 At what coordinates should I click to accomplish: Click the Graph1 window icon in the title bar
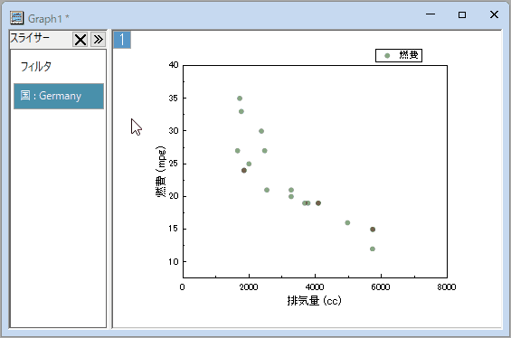coord(16,18)
